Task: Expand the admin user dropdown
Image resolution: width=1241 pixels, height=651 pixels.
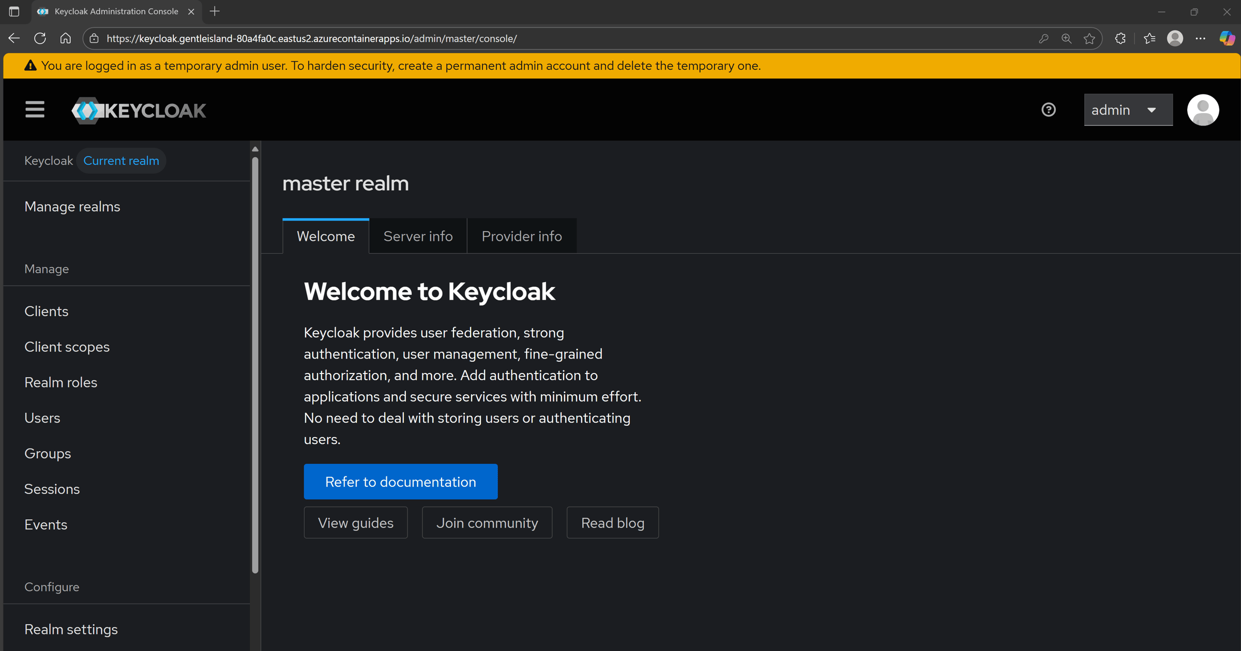Action: coord(1128,110)
